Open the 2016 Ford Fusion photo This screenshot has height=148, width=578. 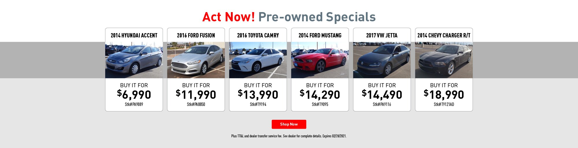pos(196,60)
